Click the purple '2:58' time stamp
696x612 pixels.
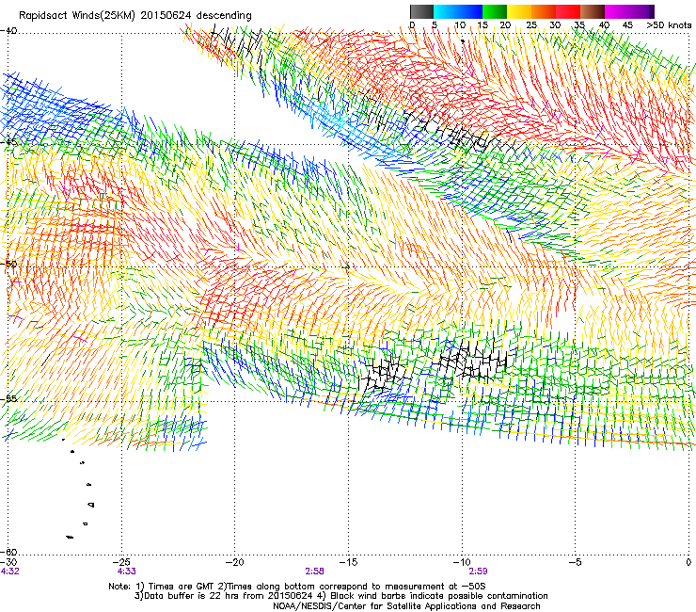coord(314,572)
